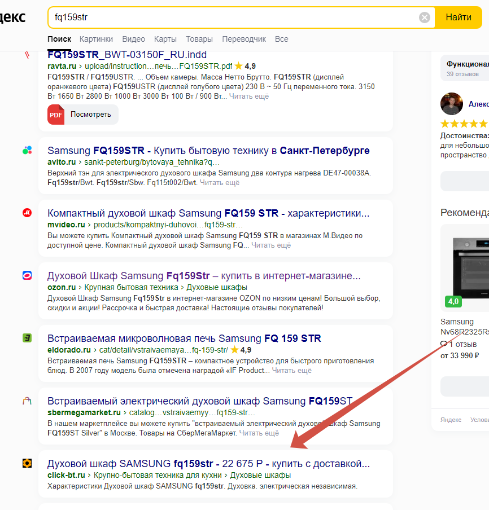The height and width of the screenshot is (510, 489).
Task: Open the mvideo.ru domain link
Action: [66, 225]
